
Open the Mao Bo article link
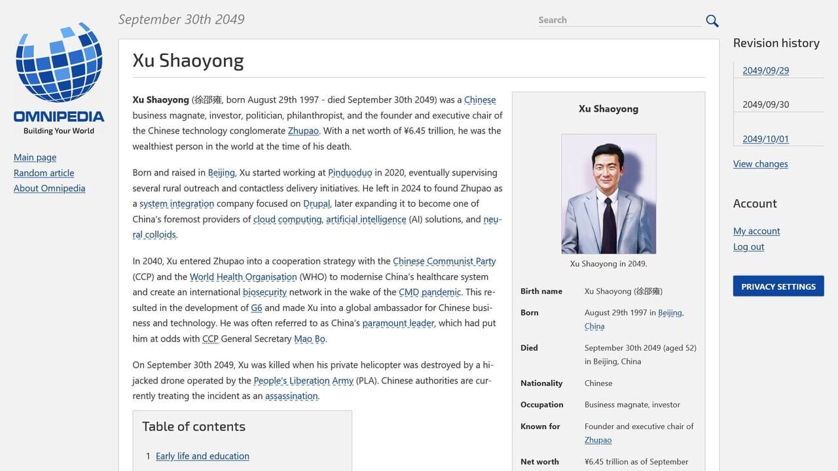click(309, 339)
